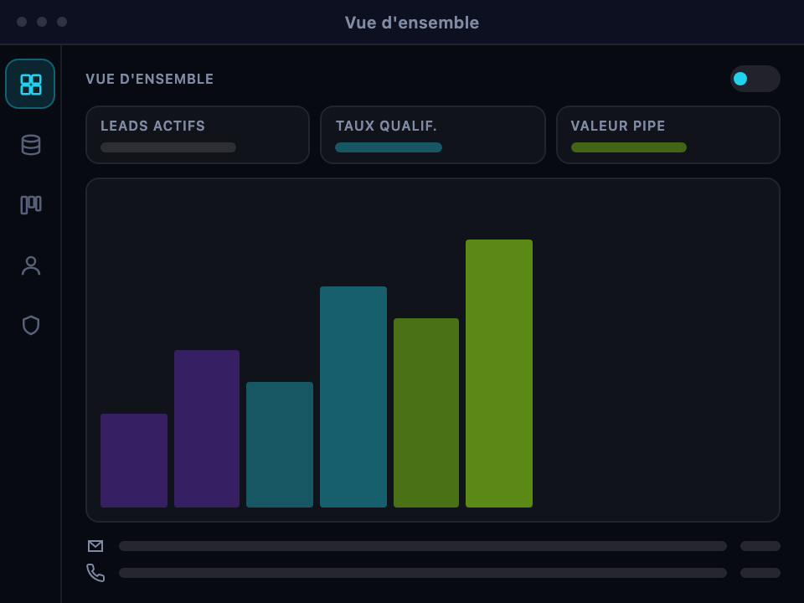The image size is (804, 603).
Task: Open the shield security icon in sidebar
Action: pos(30,325)
